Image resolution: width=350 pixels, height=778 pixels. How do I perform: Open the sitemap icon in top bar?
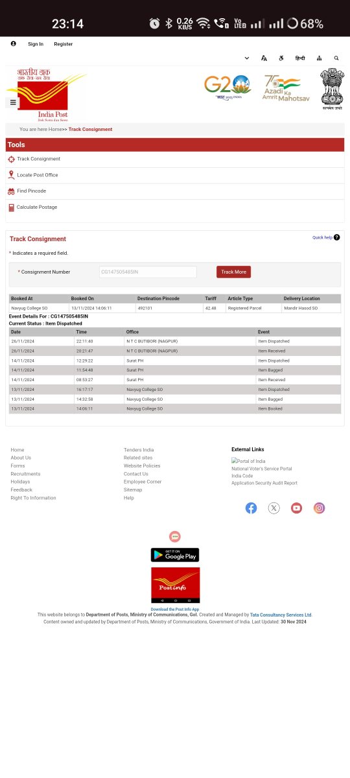[319, 58]
